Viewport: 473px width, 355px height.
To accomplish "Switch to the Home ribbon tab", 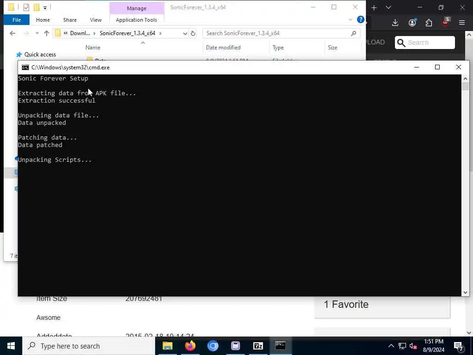I will 43,20.
